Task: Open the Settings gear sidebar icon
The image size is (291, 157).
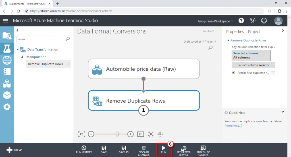Action: pyautogui.click(x=7, y=107)
